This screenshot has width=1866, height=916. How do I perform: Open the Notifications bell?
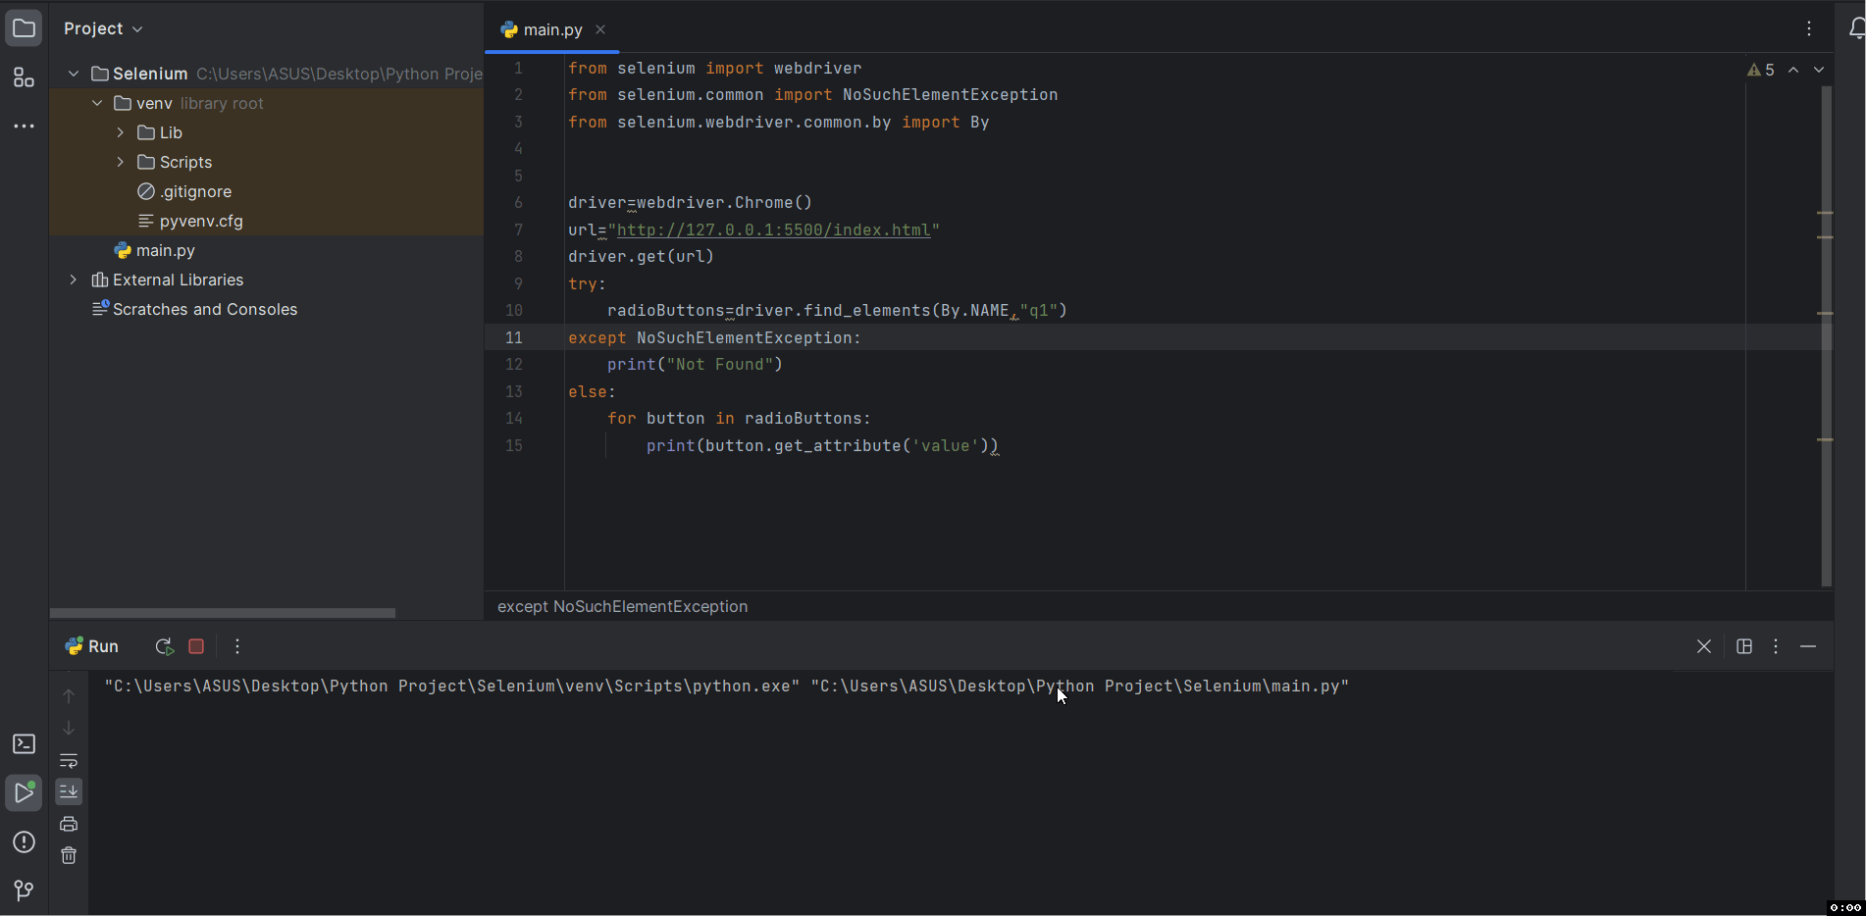1855,29
